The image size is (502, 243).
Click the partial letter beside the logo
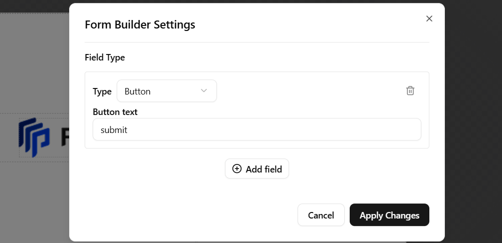(65, 136)
